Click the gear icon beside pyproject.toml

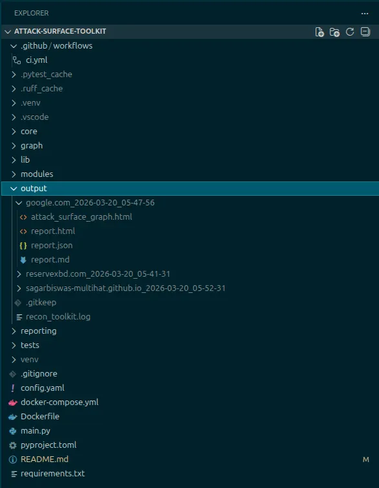(x=13, y=445)
